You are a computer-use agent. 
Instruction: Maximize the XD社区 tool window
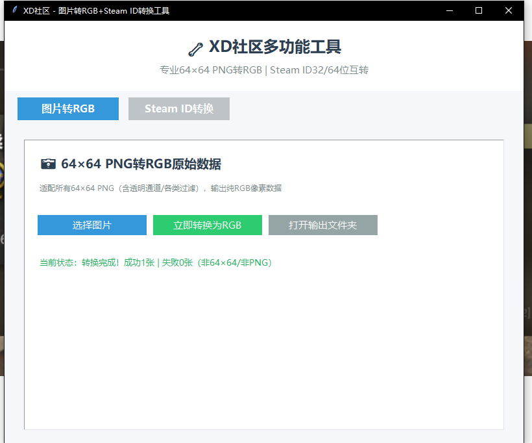tap(479, 10)
